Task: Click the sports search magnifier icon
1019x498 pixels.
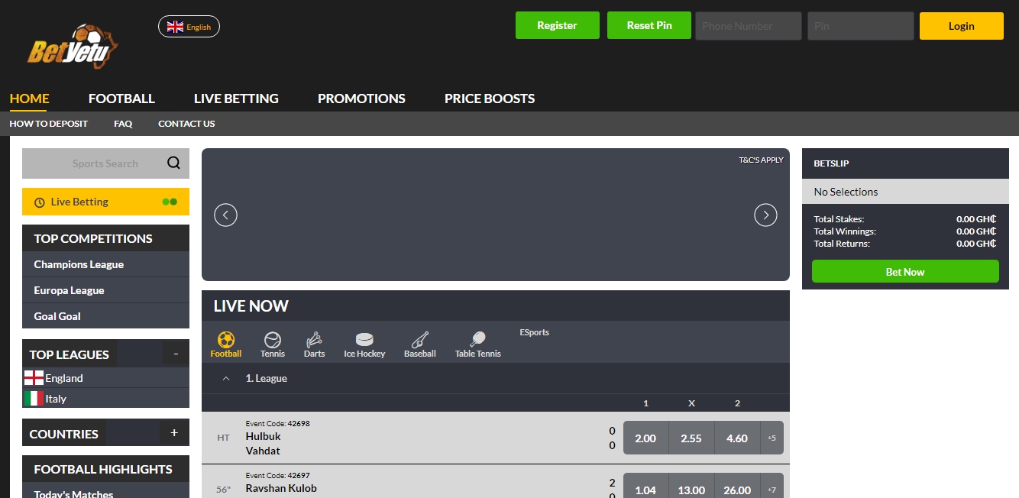Action: click(174, 163)
